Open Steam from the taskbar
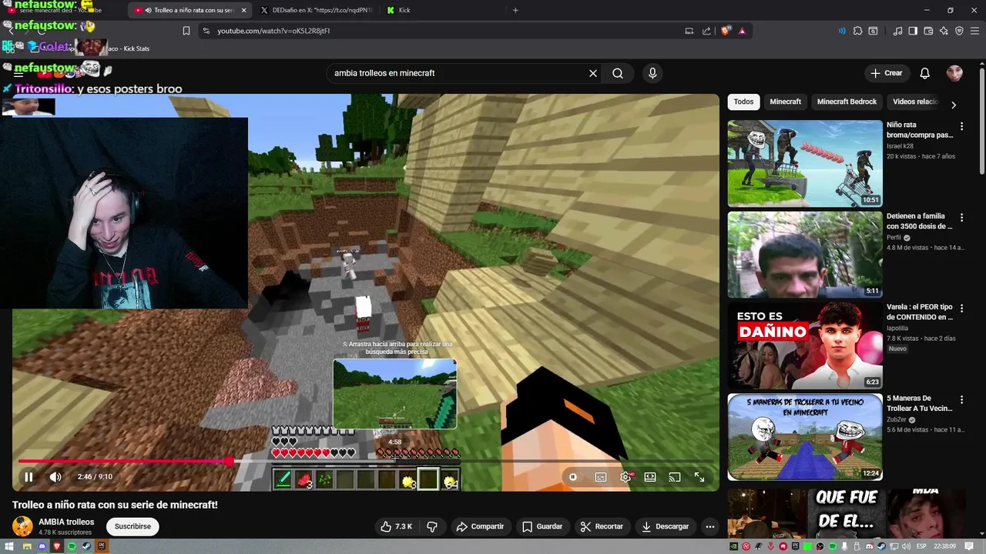Screen dimensions: 986x554 coord(86,546)
